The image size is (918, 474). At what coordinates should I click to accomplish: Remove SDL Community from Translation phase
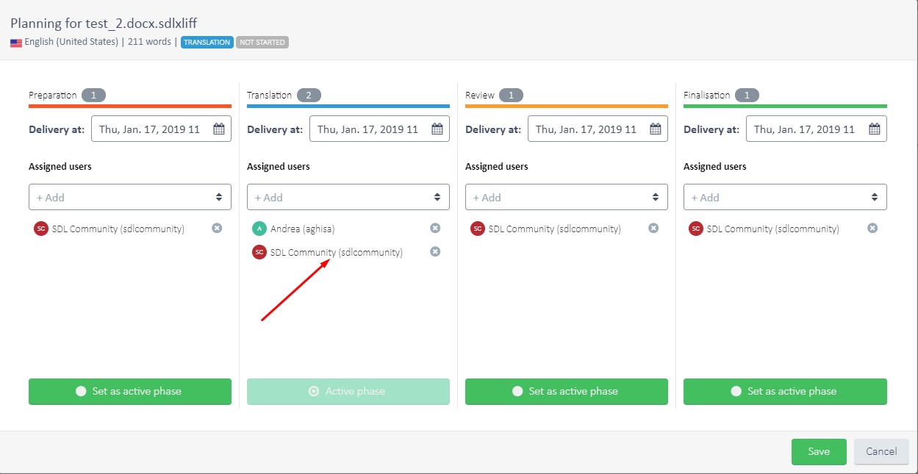435,251
